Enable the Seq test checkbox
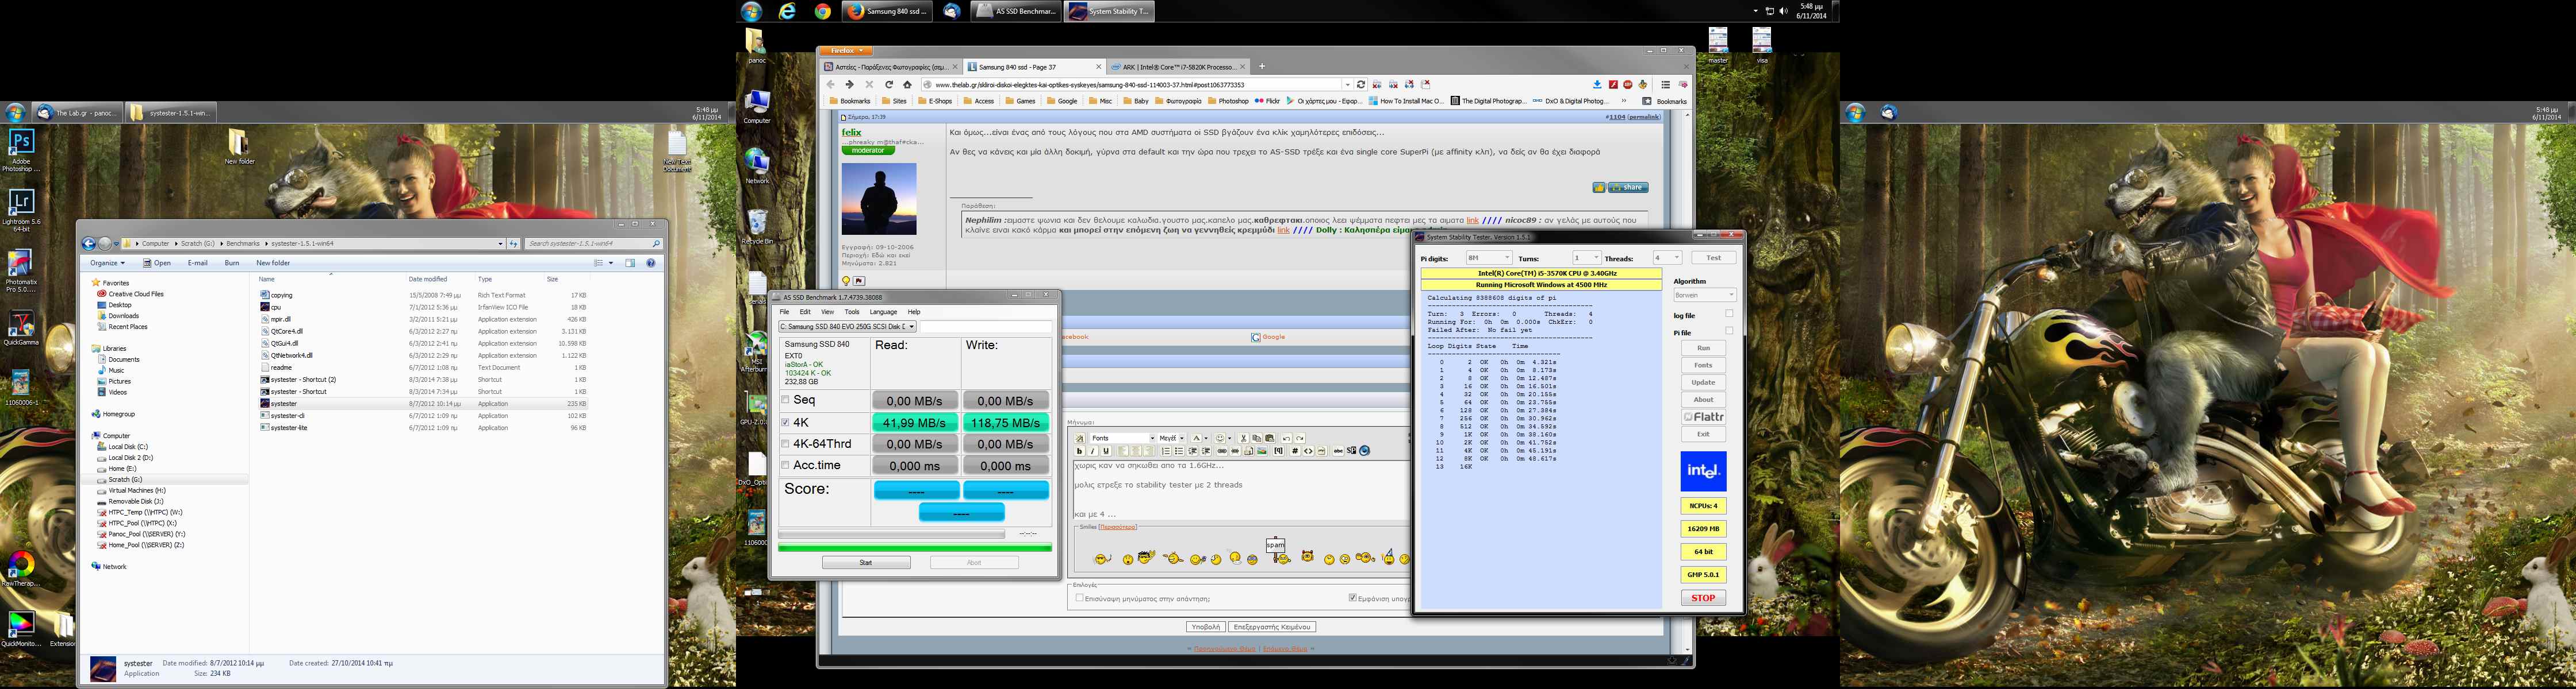 785,400
